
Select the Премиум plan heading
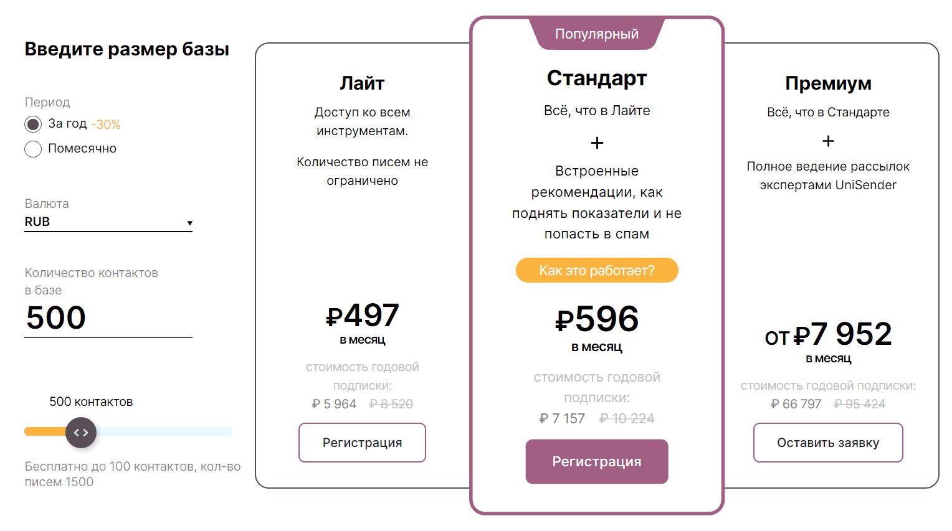pyautogui.click(x=828, y=83)
